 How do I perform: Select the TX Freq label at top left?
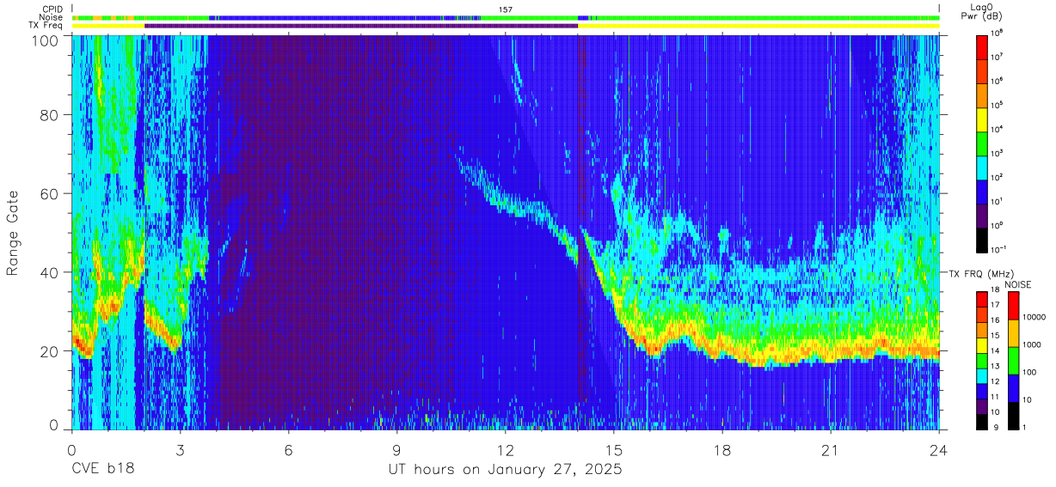click(x=46, y=26)
